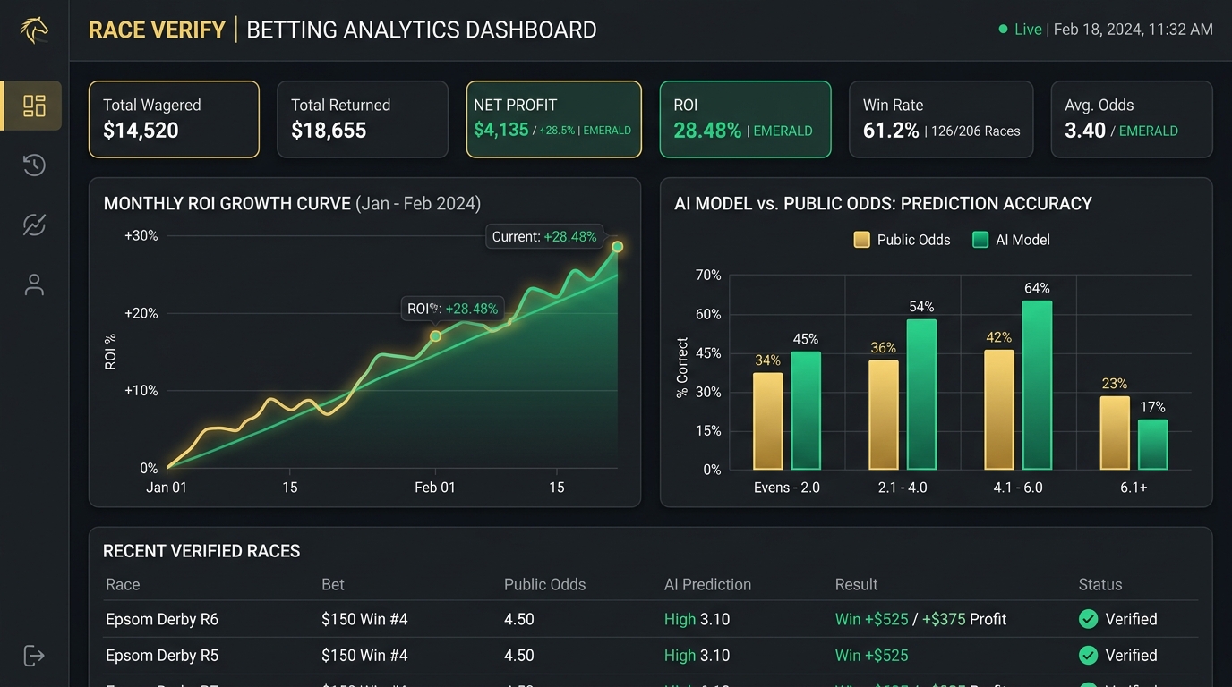
Task: Click the Bet column header
Action: point(333,584)
